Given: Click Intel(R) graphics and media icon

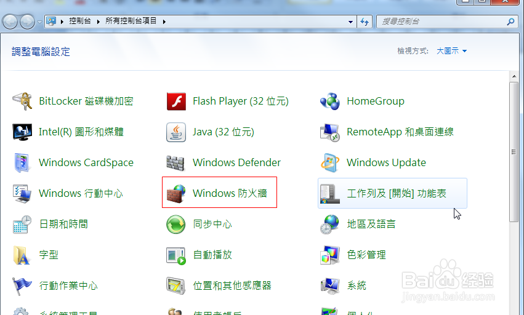Looking at the screenshot, I should click(22, 132).
